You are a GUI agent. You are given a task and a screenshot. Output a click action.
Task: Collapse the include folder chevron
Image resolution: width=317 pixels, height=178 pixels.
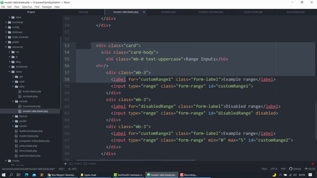[x=13, y=101]
